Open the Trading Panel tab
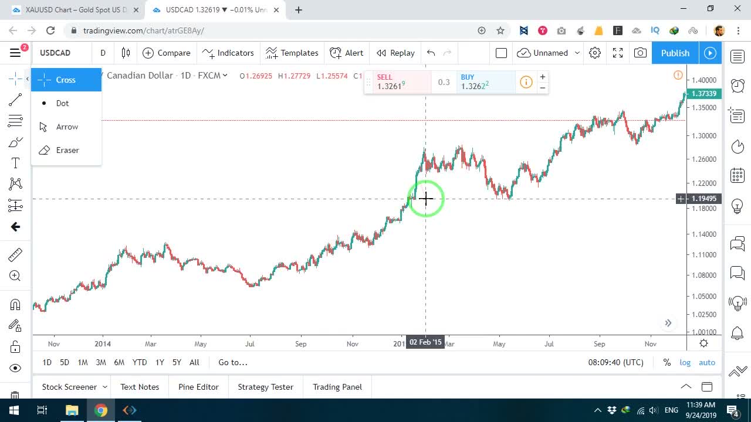Viewport: 751px width, 422px height. pos(337,387)
